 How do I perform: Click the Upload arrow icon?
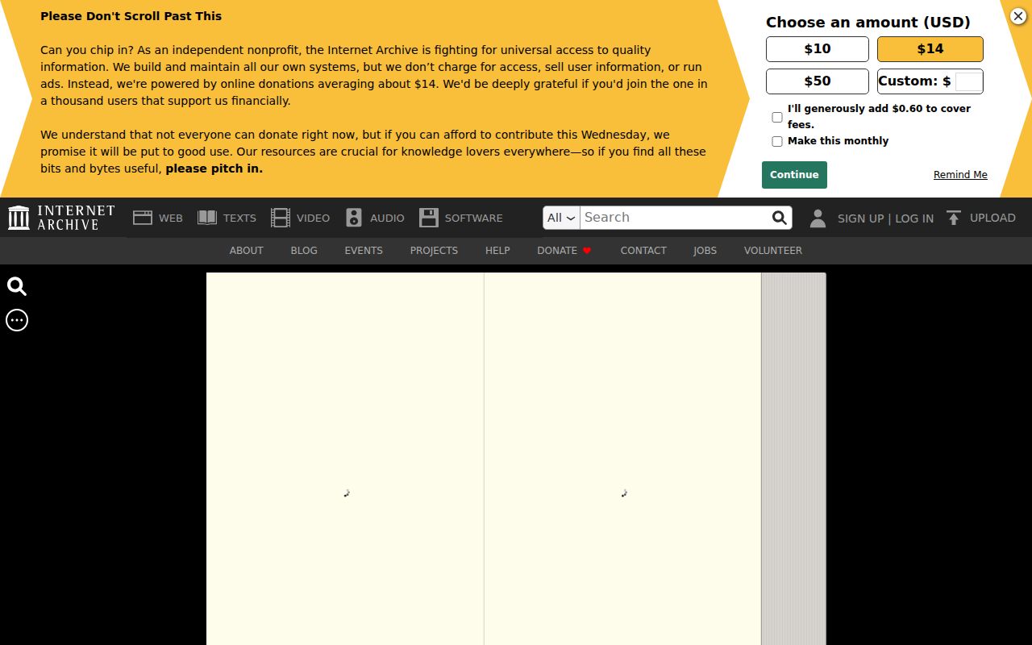coord(954,218)
